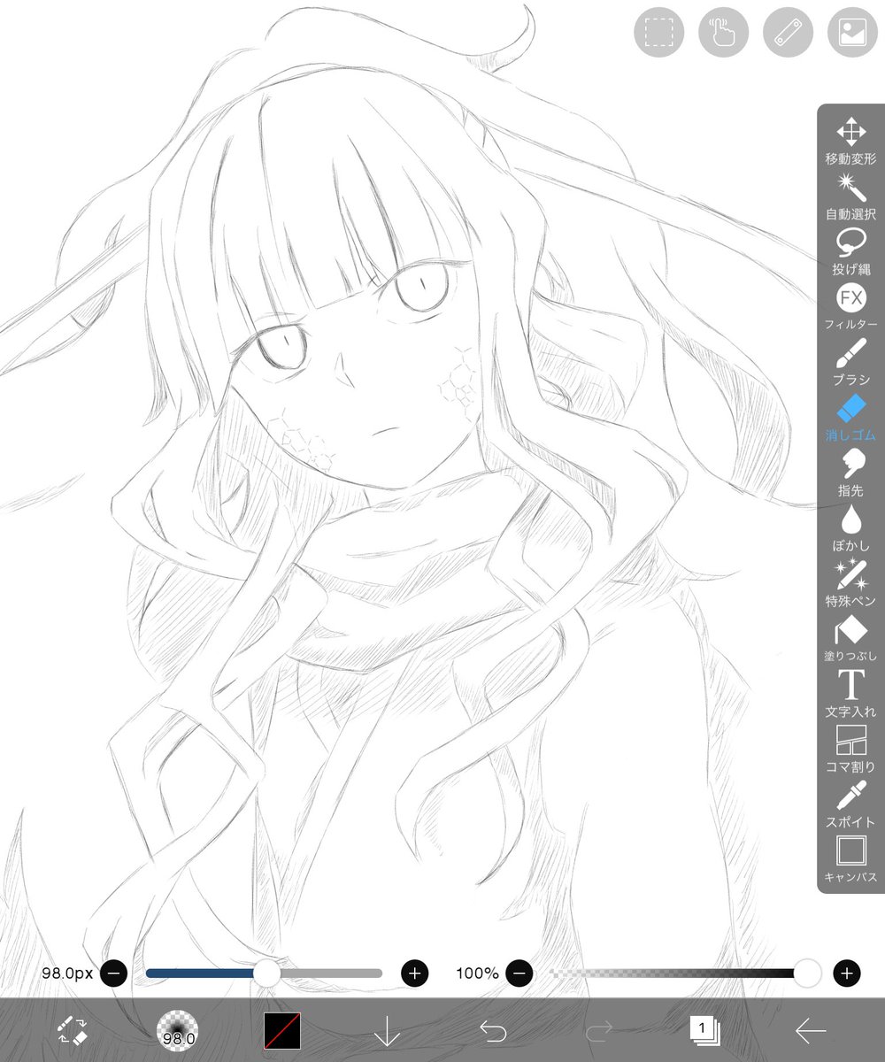Select the 文字入れ text tool
This screenshot has height=1062, width=885.
(x=851, y=693)
